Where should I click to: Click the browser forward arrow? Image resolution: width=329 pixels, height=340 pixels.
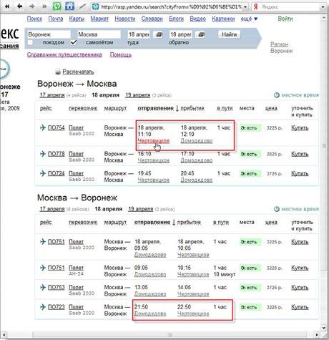tap(32, 6)
